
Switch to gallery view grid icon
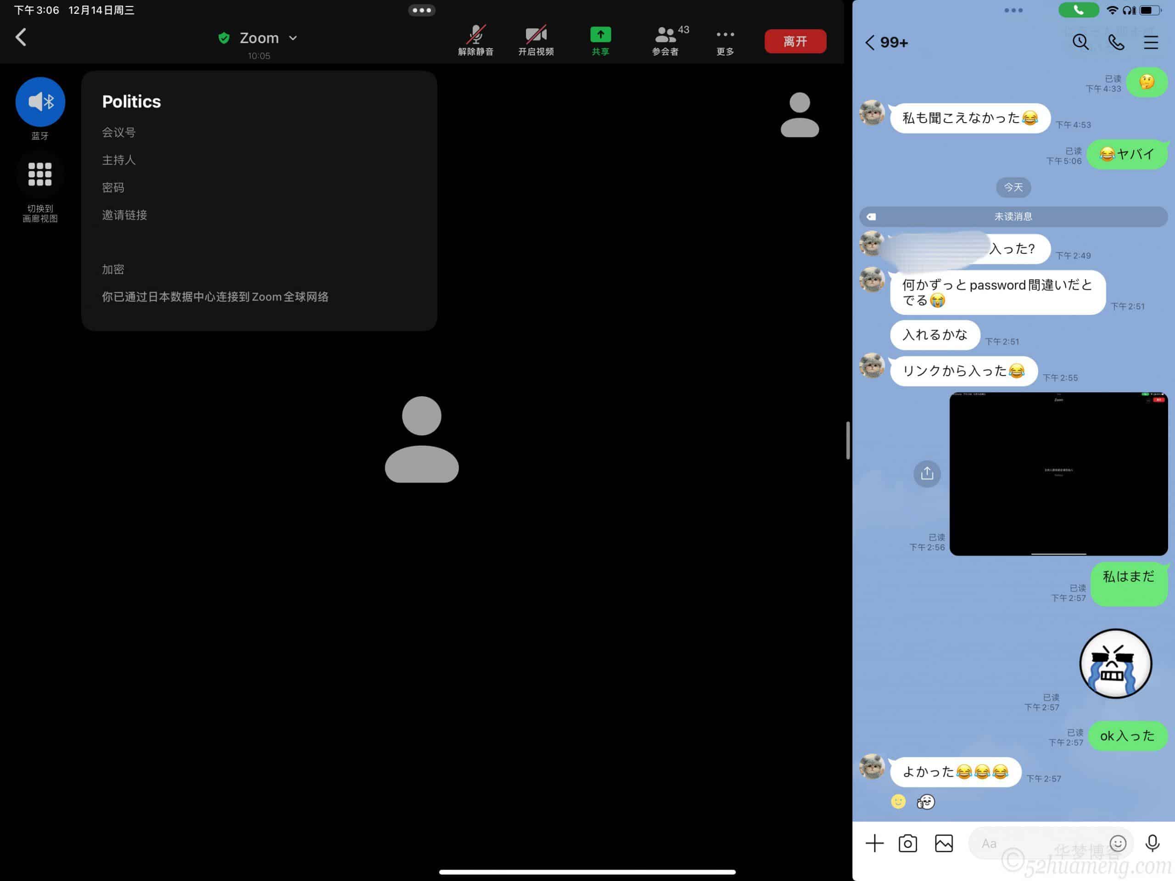[x=40, y=174]
